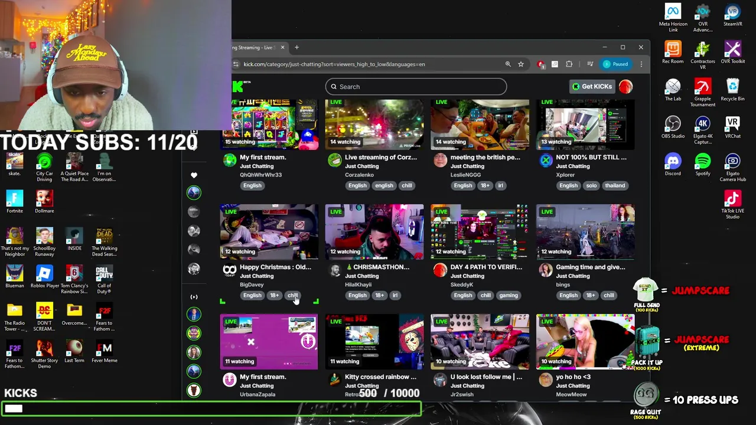Image resolution: width=756 pixels, height=425 pixels.
Task: Select the Recycle Bin icon
Action: (732, 90)
